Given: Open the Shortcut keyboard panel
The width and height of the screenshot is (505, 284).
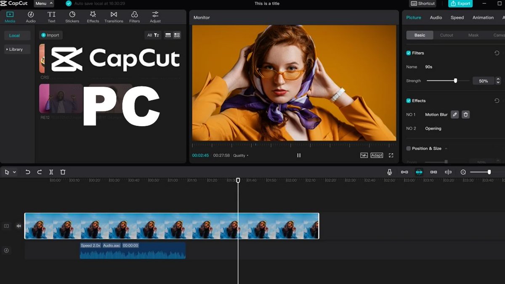Looking at the screenshot, I should coord(423,3).
